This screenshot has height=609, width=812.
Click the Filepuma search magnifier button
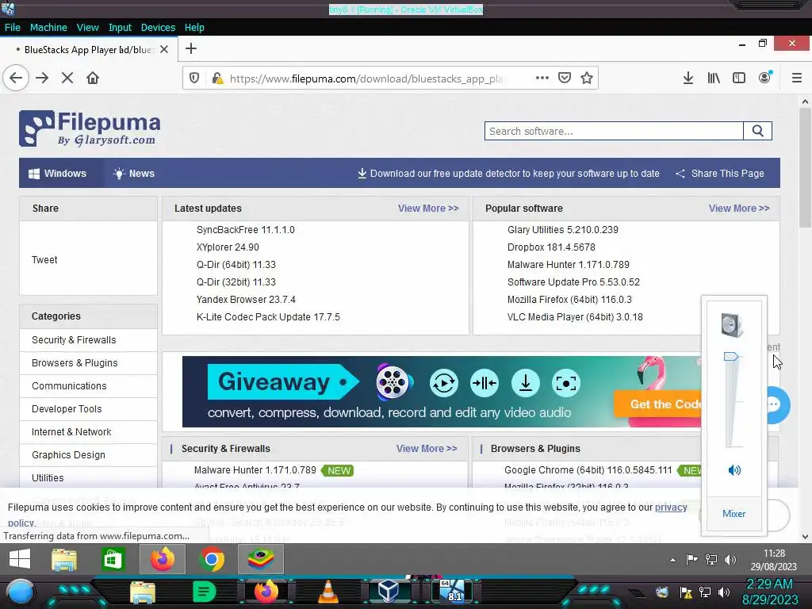pos(757,131)
